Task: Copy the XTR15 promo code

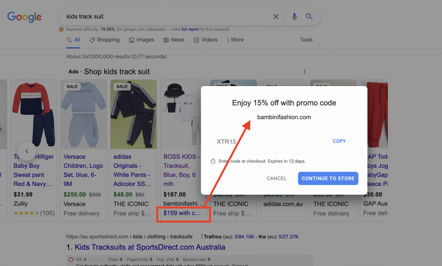Action: click(x=339, y=141)
